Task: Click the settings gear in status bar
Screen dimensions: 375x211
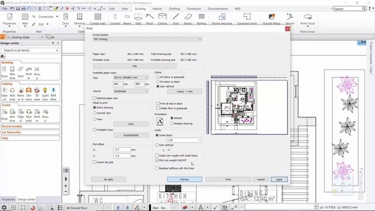Action: click(x=4, y=207)
